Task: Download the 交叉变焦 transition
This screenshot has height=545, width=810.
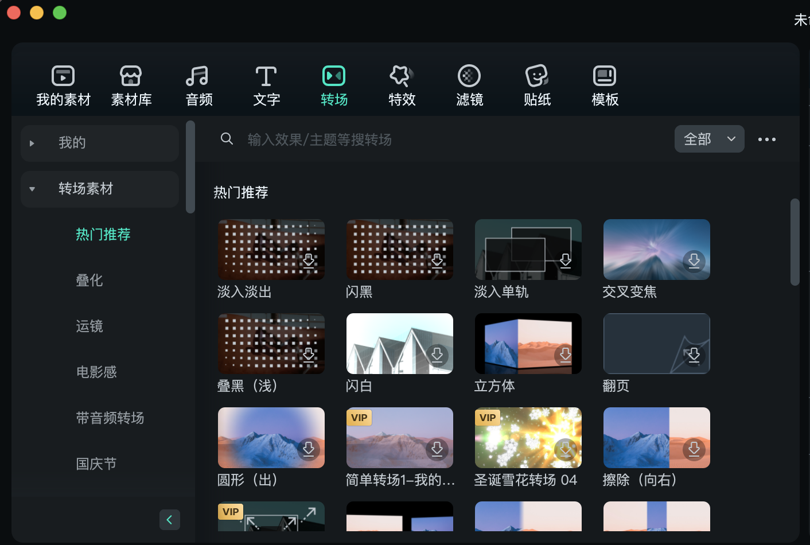Action: 694,262
